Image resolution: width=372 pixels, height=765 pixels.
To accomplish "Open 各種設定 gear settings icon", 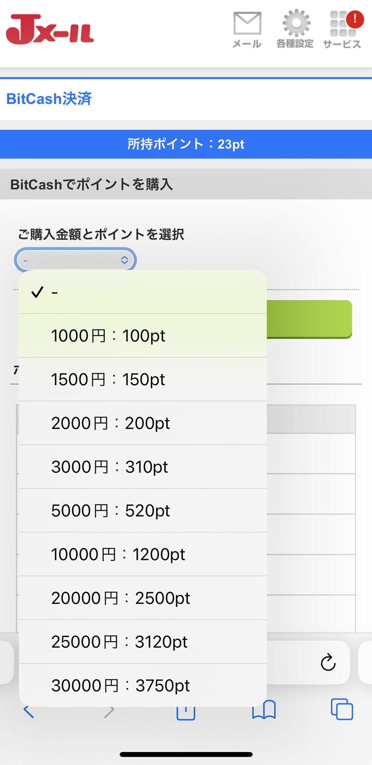I will point(295,30).
